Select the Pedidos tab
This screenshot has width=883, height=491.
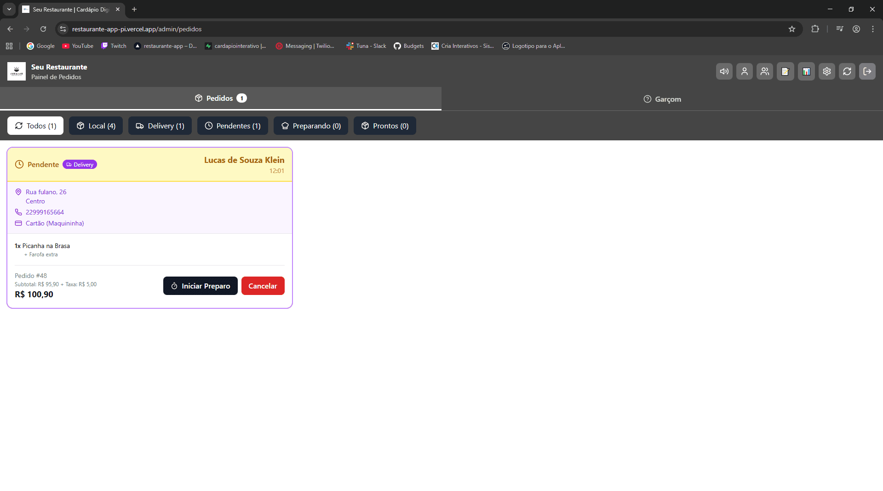pyautogui.click(x=220, y=98)
